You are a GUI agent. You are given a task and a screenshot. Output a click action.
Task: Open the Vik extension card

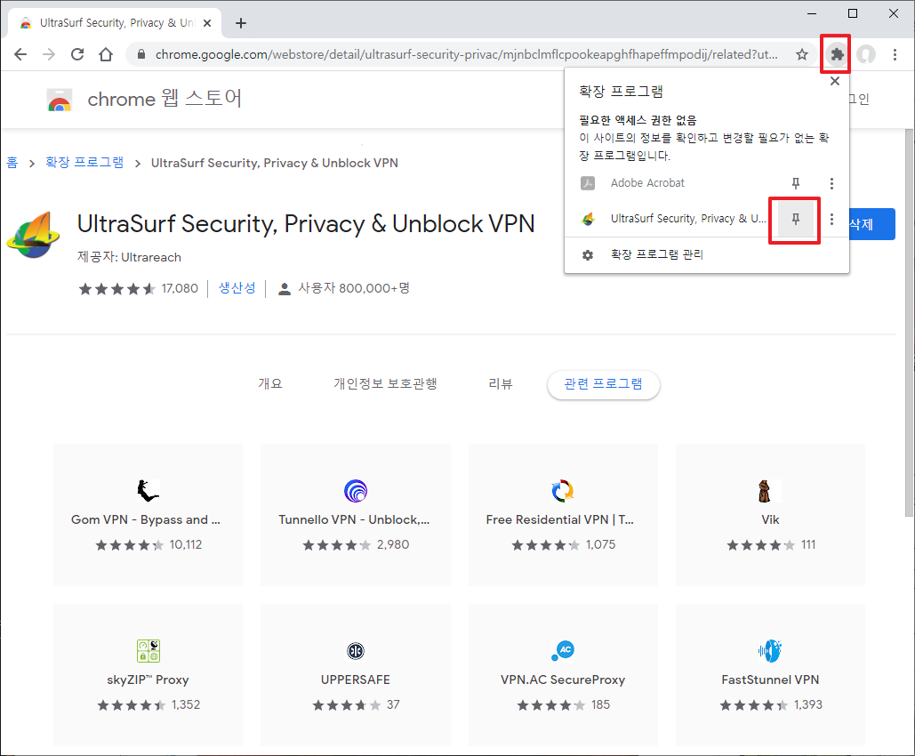[x=770, y=515]
